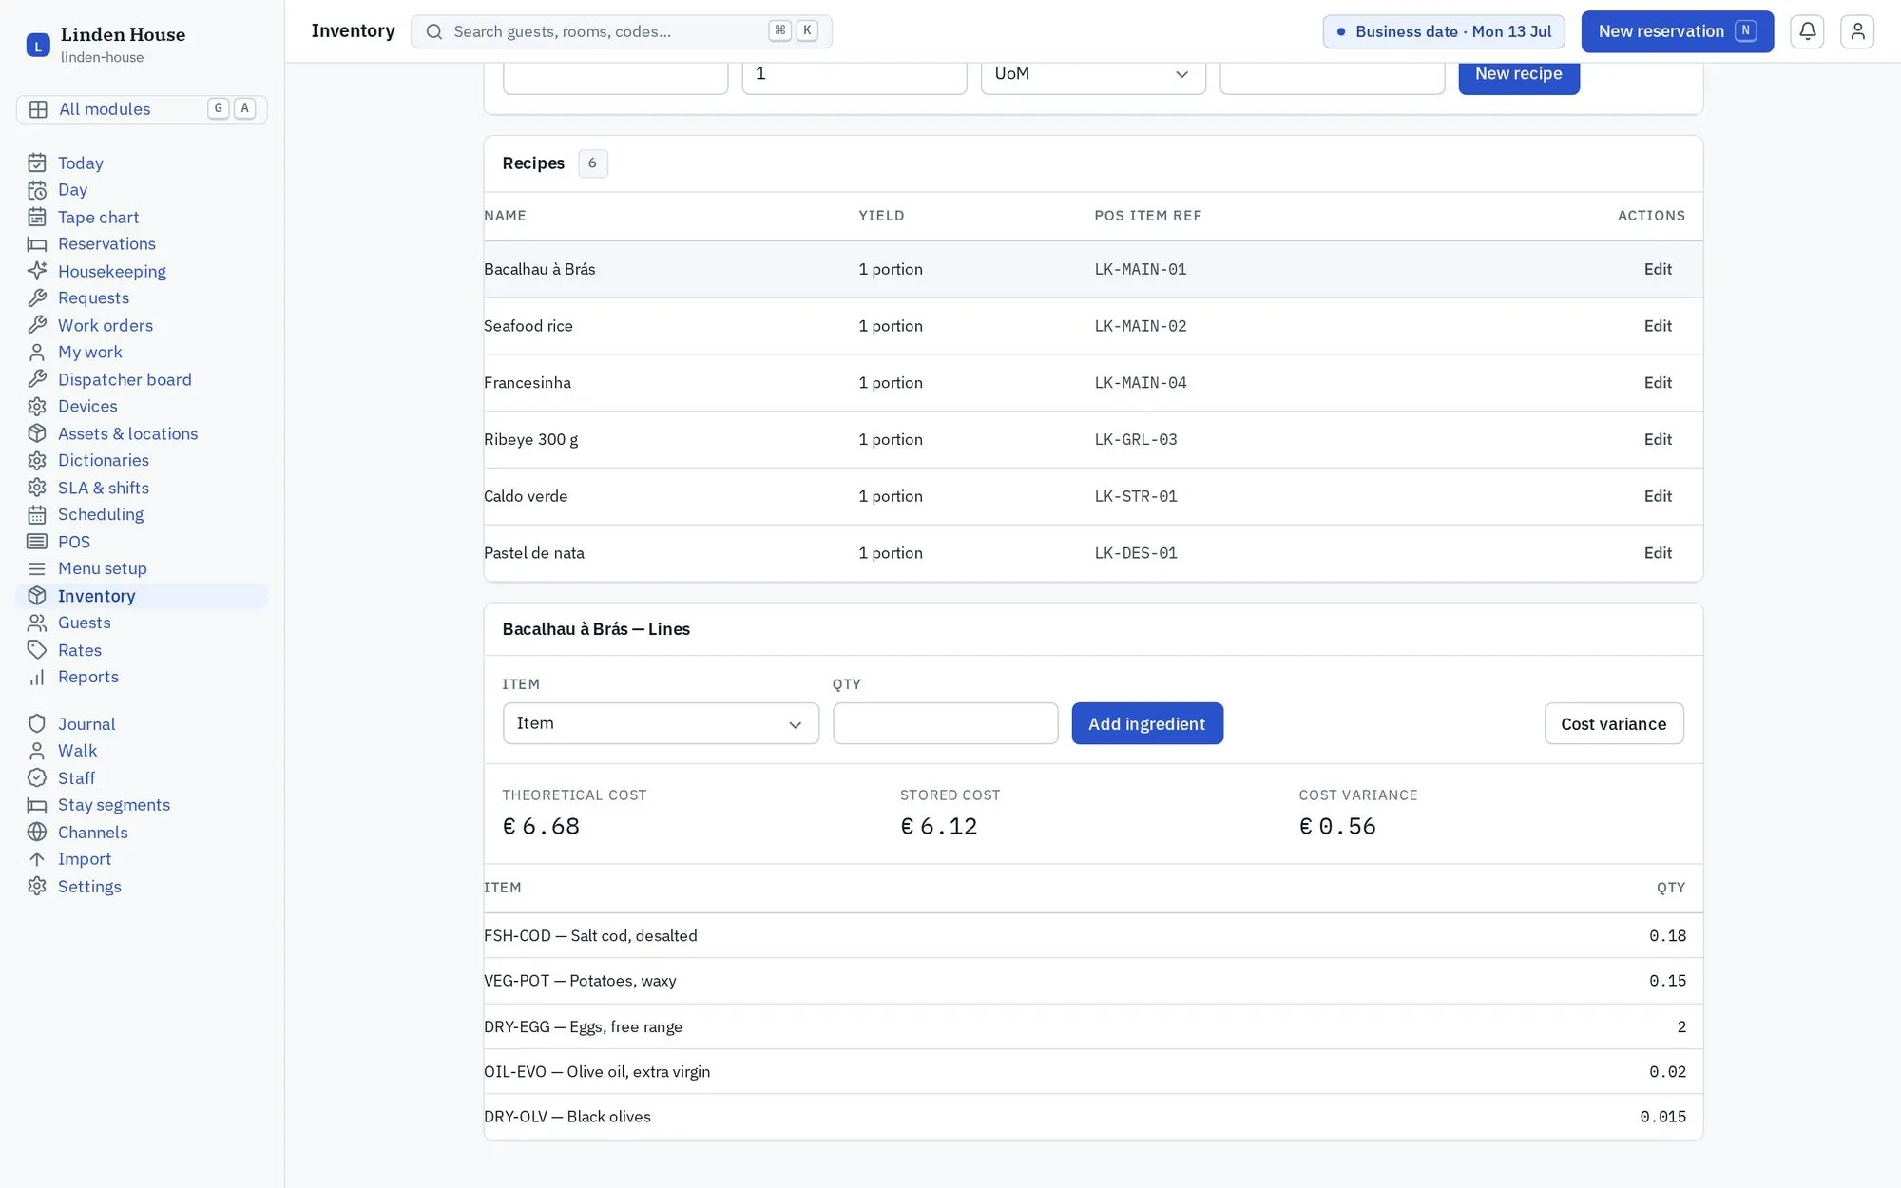Focus the global search field
Image resolution: width=1901 pixels, height=1188 pixels.
pos(622,31)
